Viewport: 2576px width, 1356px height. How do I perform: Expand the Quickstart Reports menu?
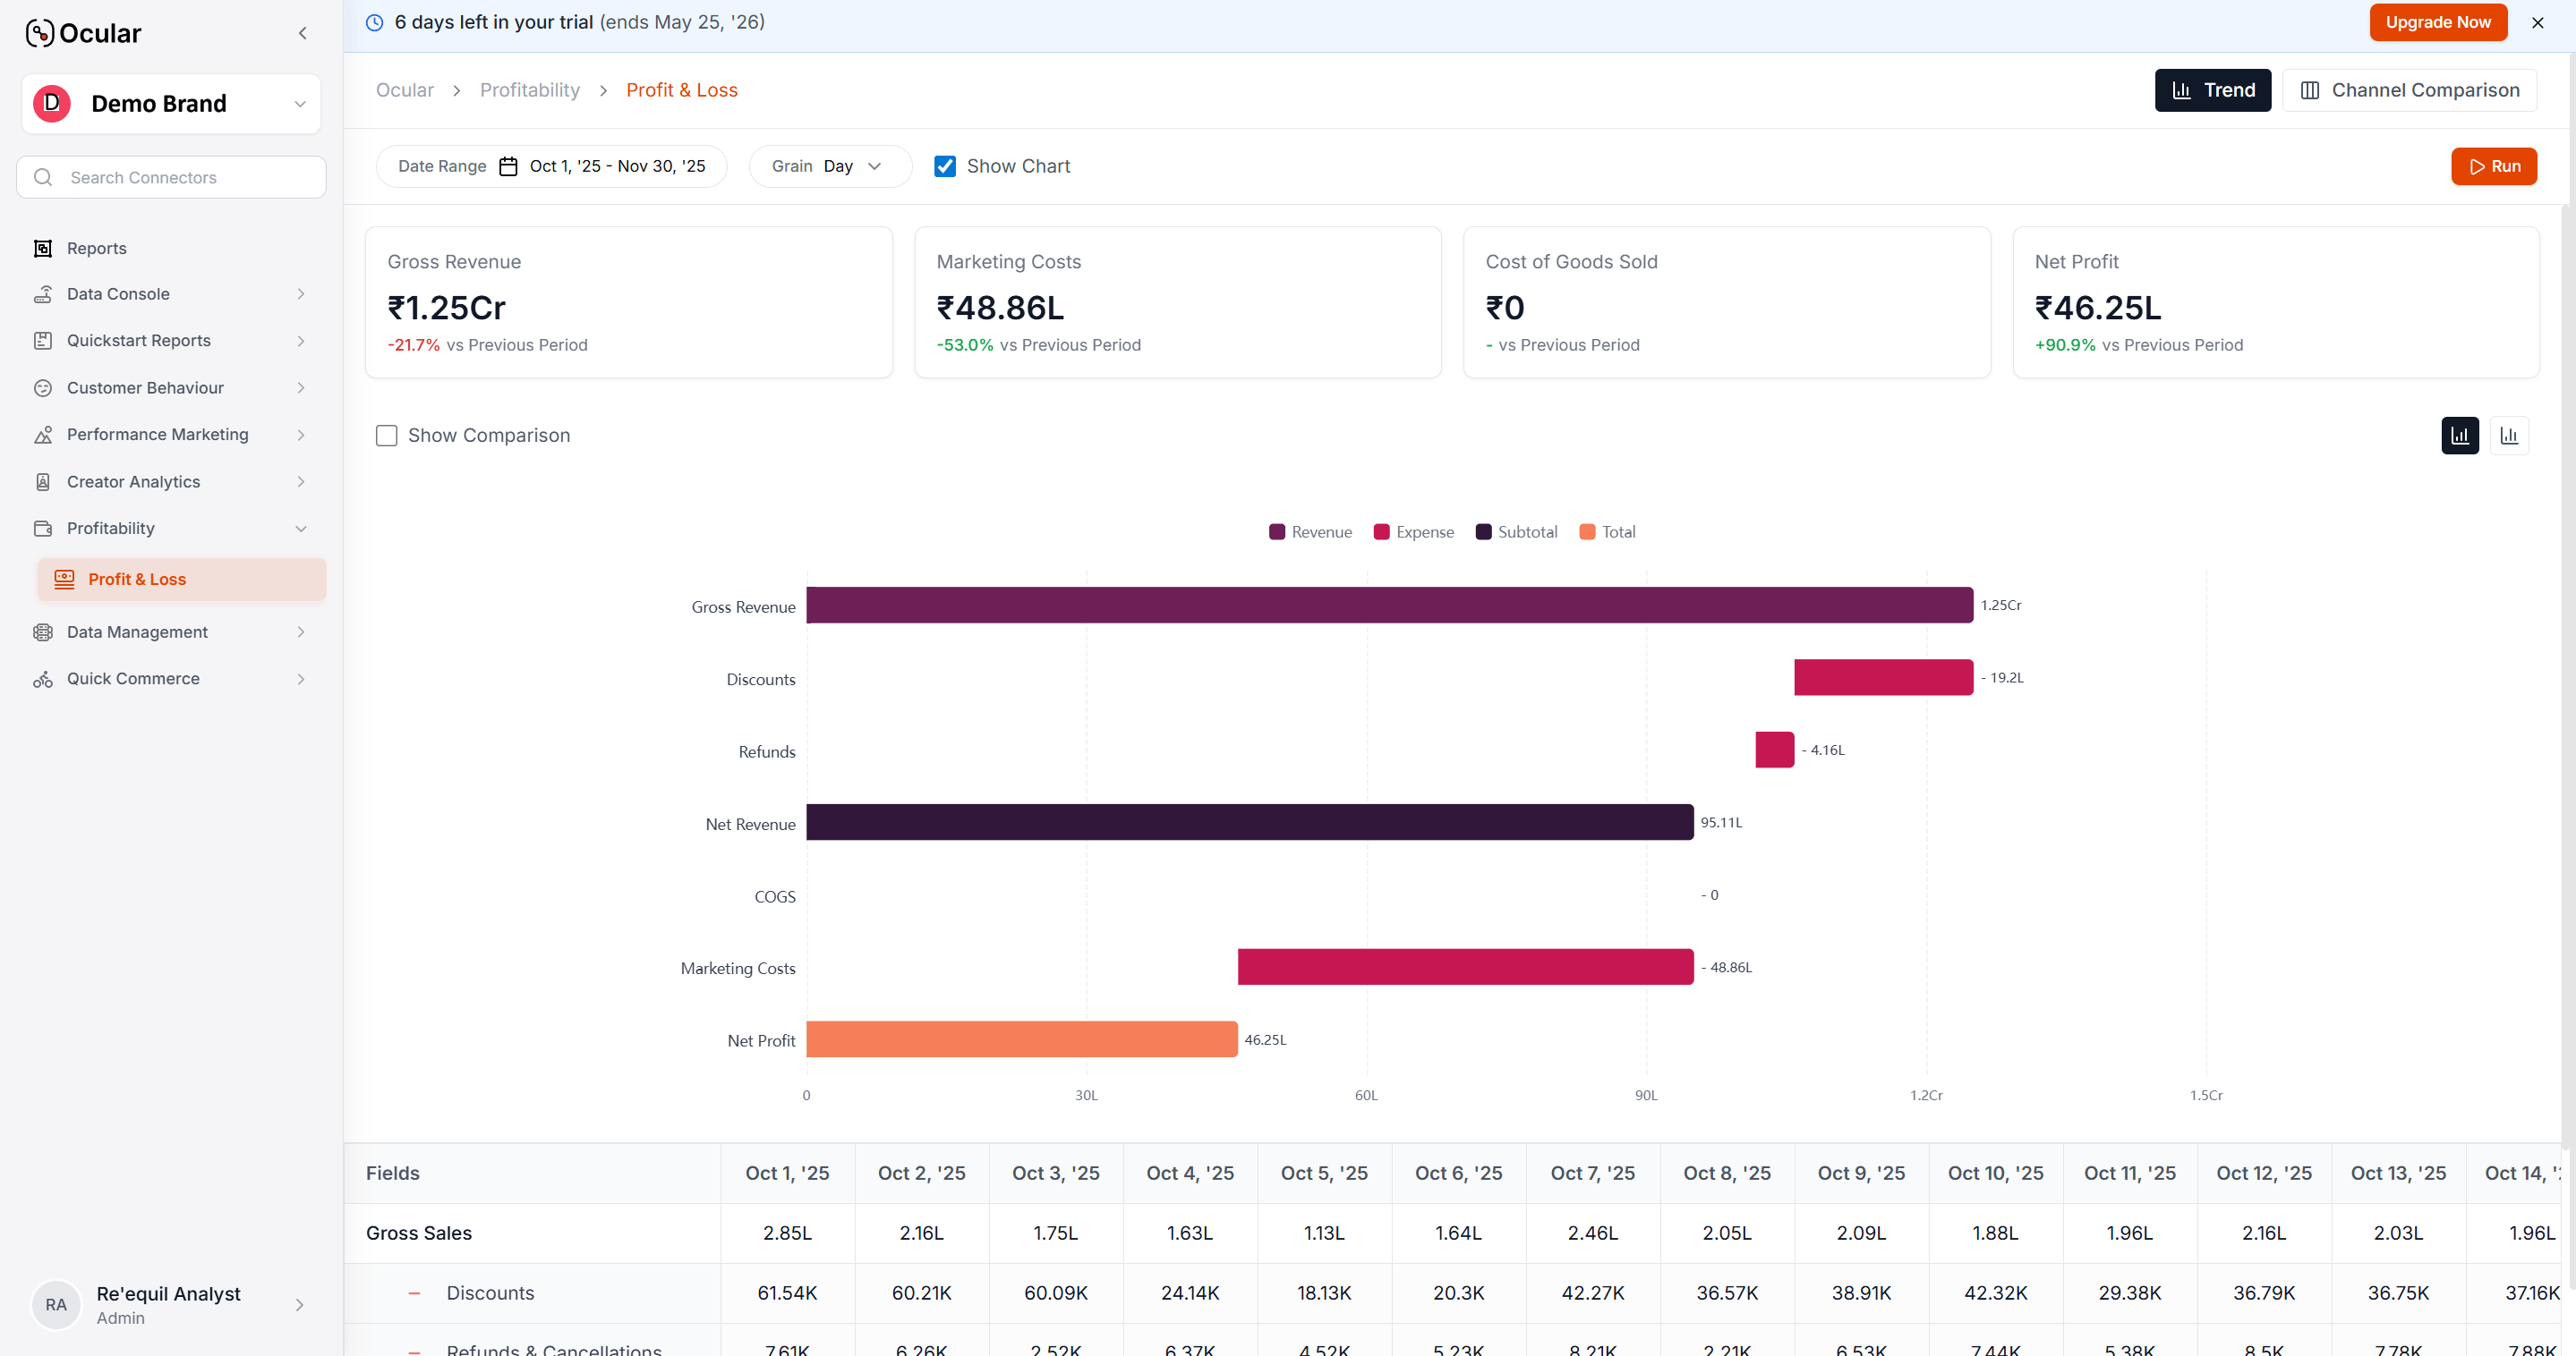coord(300,341)
